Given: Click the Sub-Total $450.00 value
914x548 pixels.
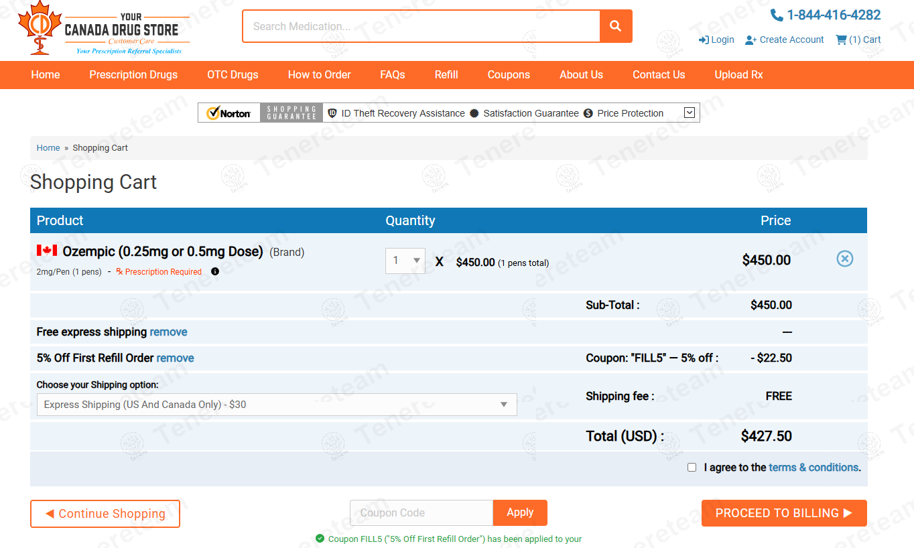Looking at the screenshot, I should click(771, 305).
